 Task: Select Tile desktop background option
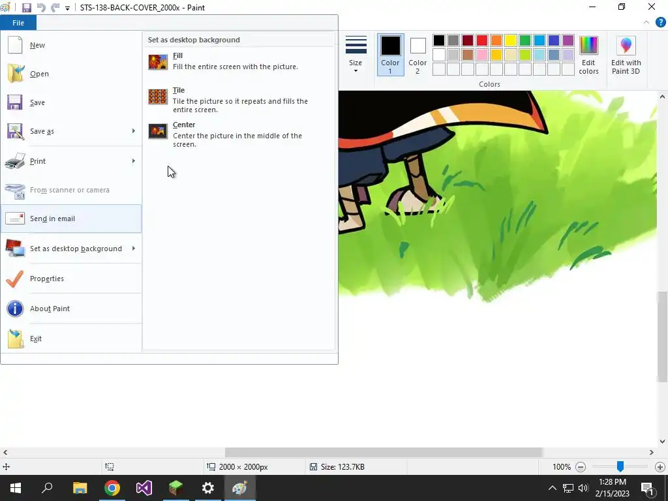[239, 100]
